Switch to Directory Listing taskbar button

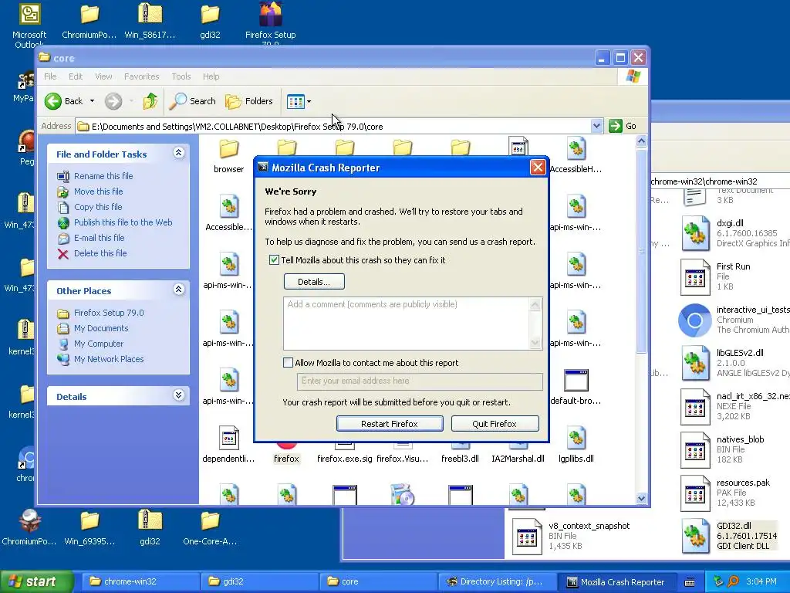point(498,581)
